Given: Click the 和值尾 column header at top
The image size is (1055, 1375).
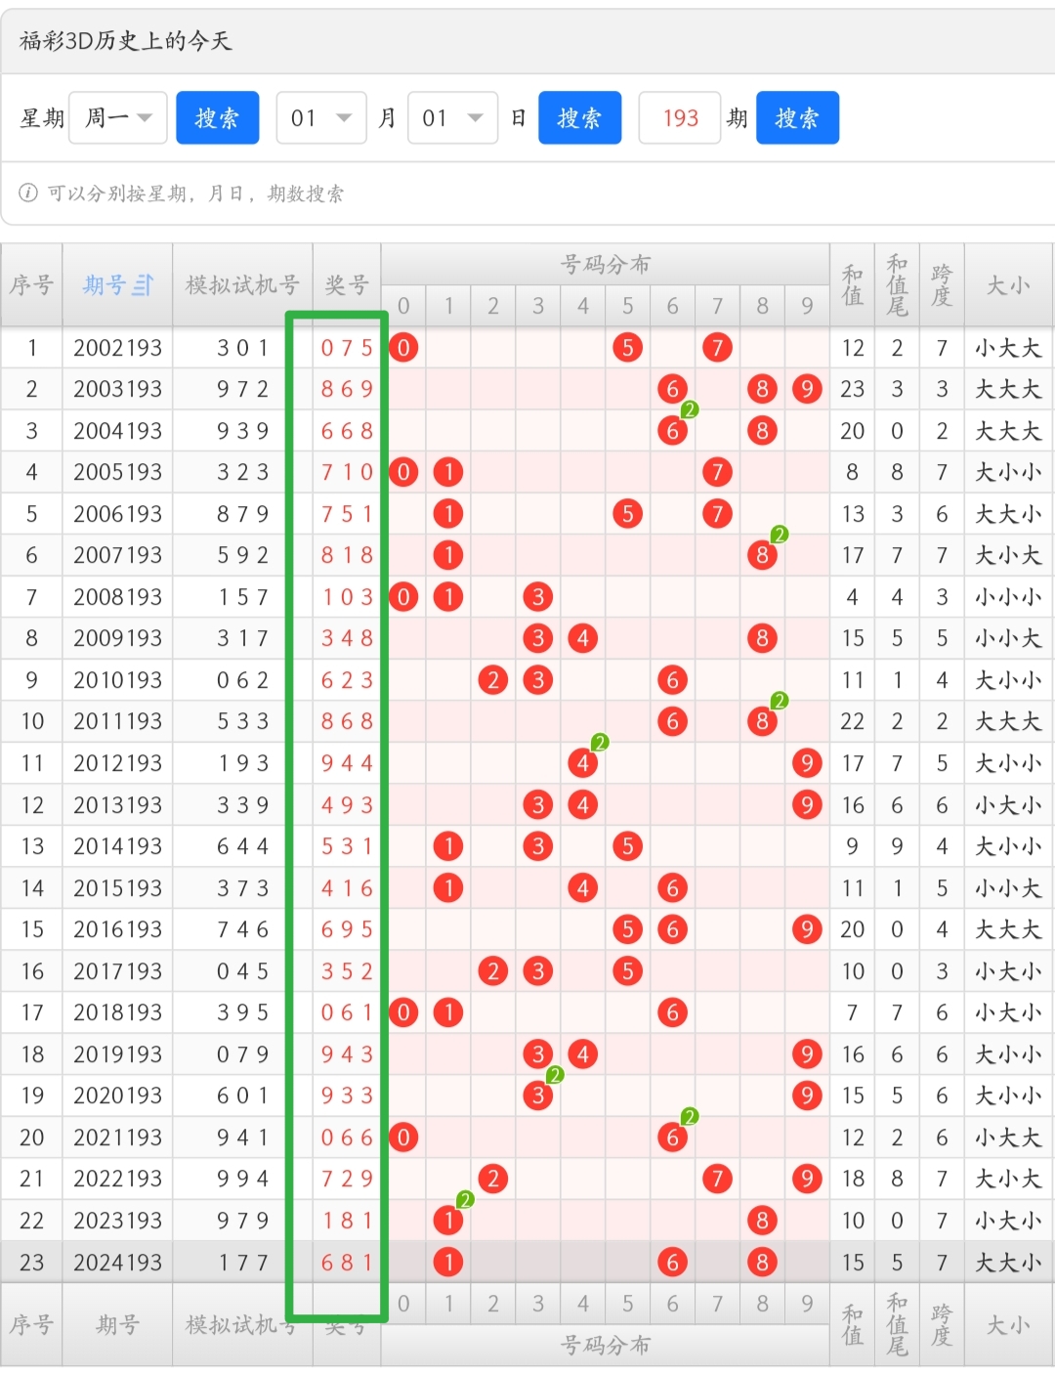Looking at the screenshot, I should (898, 285).
